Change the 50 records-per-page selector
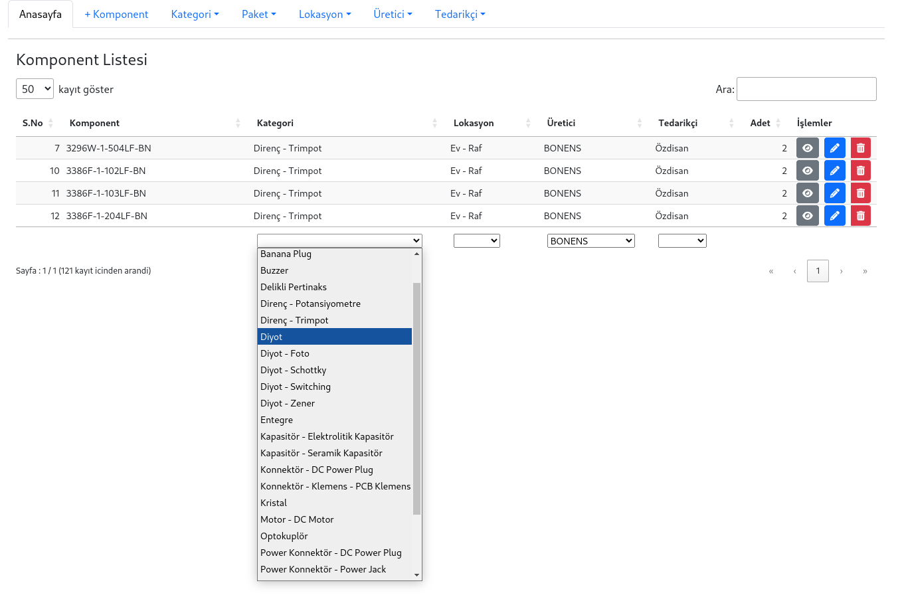 (x=35, y=89)
